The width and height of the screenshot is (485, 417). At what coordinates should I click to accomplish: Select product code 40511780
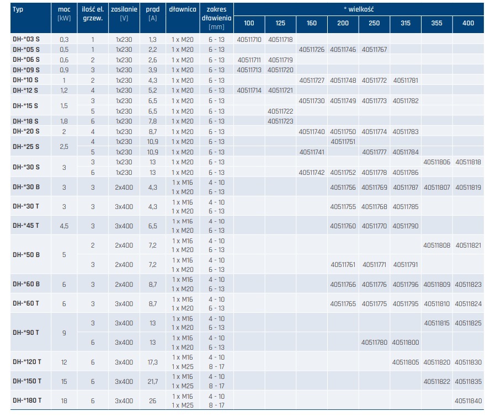point(374,343)
